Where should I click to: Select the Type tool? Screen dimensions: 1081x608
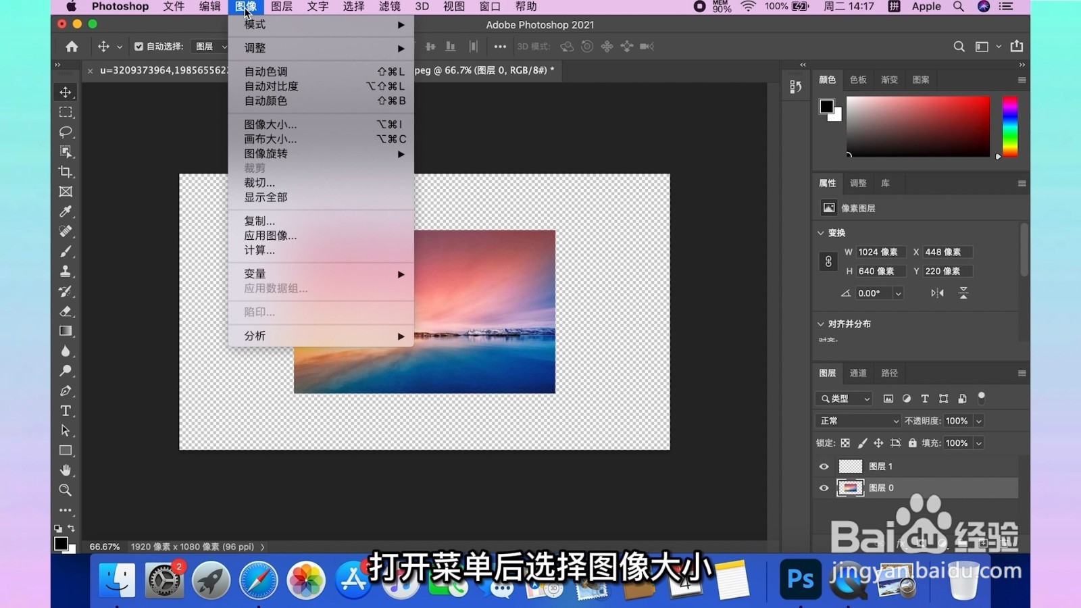(65, 410)
